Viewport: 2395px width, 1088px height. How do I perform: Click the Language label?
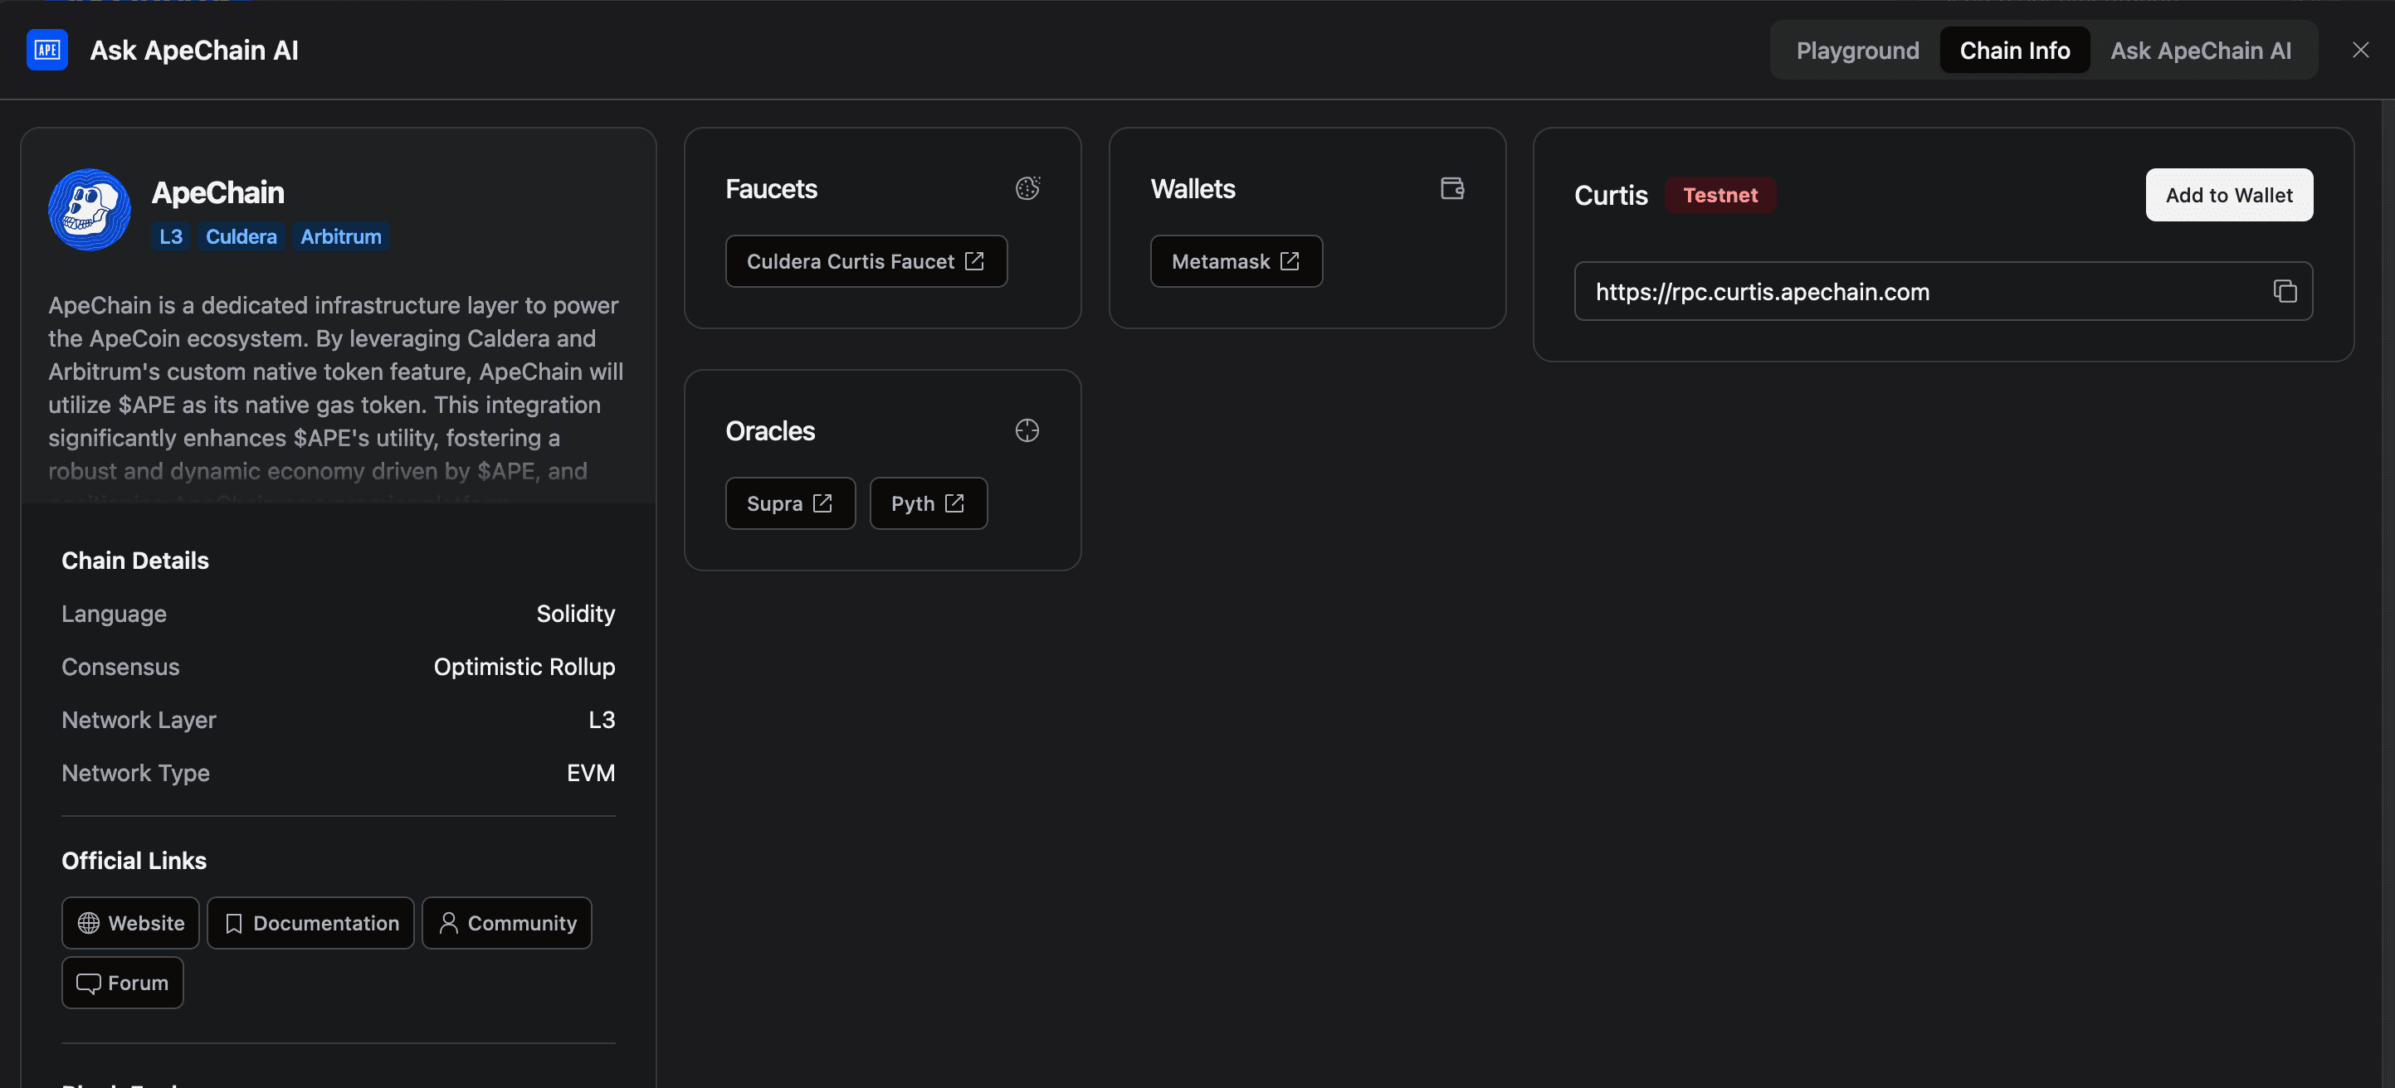(x=114, y=614)
